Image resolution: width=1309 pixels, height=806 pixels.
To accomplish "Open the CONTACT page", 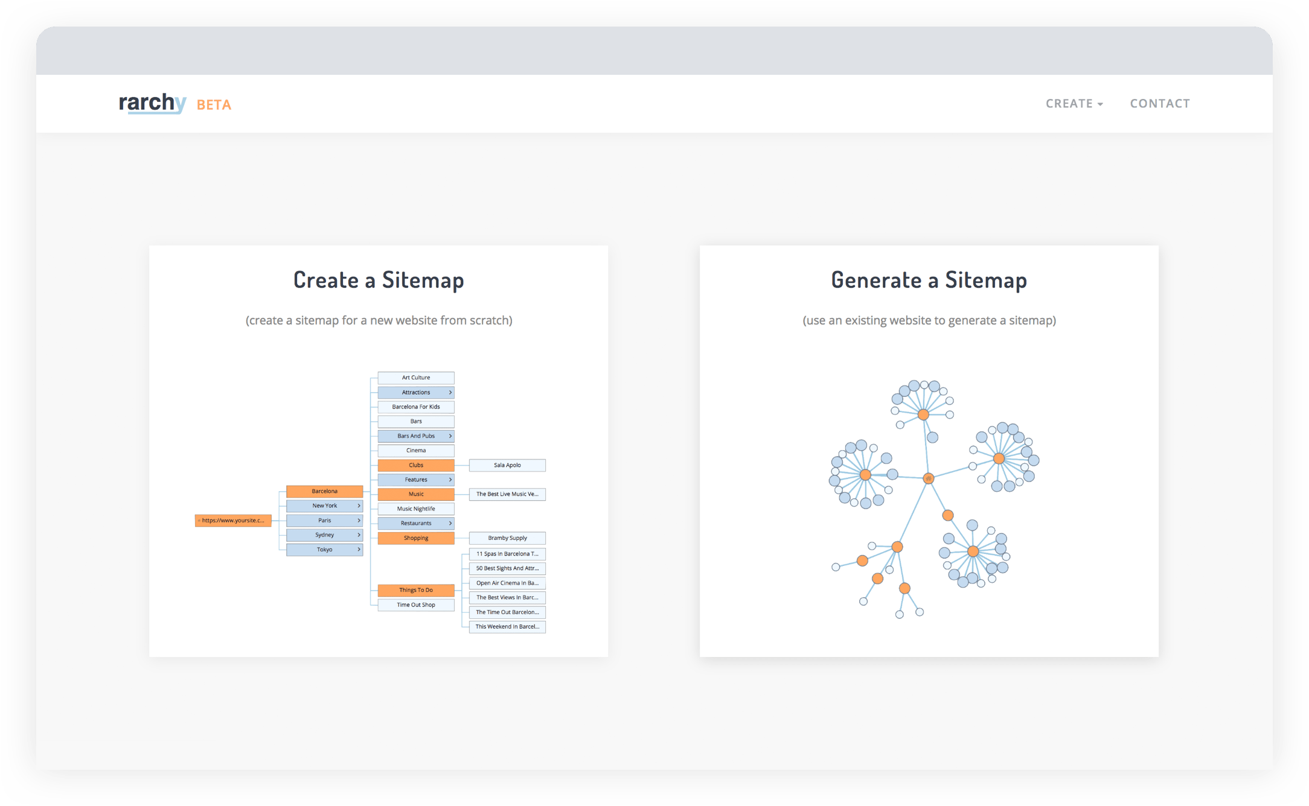I will coord(1160,104).
